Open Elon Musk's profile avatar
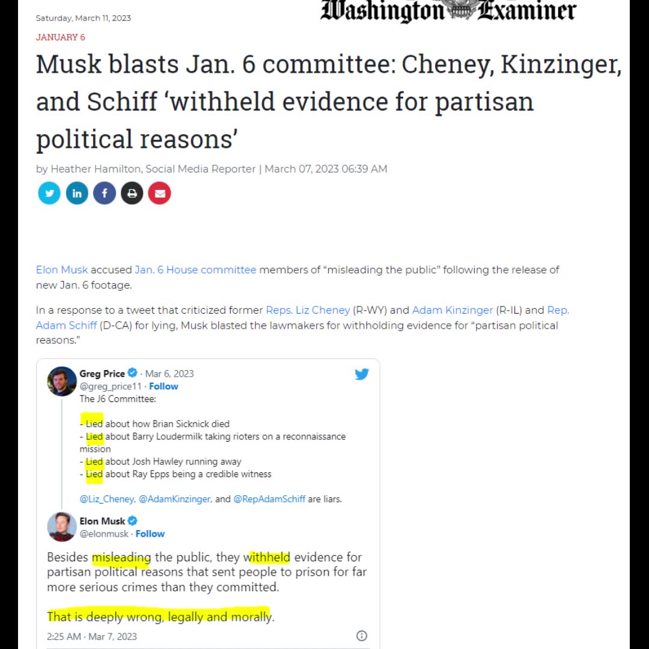The width and height of the screenshot is (649, 649). pos(62,527)
